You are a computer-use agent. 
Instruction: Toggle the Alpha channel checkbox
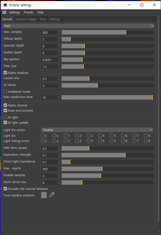(x=5, y=105)
